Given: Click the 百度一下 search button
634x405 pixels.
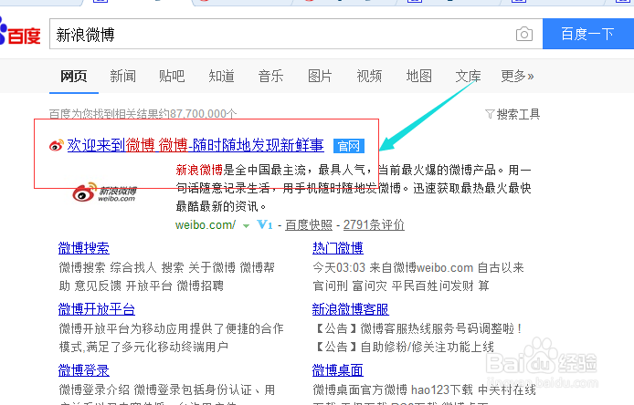Looking at the screenshot, I should coord(588,34).
